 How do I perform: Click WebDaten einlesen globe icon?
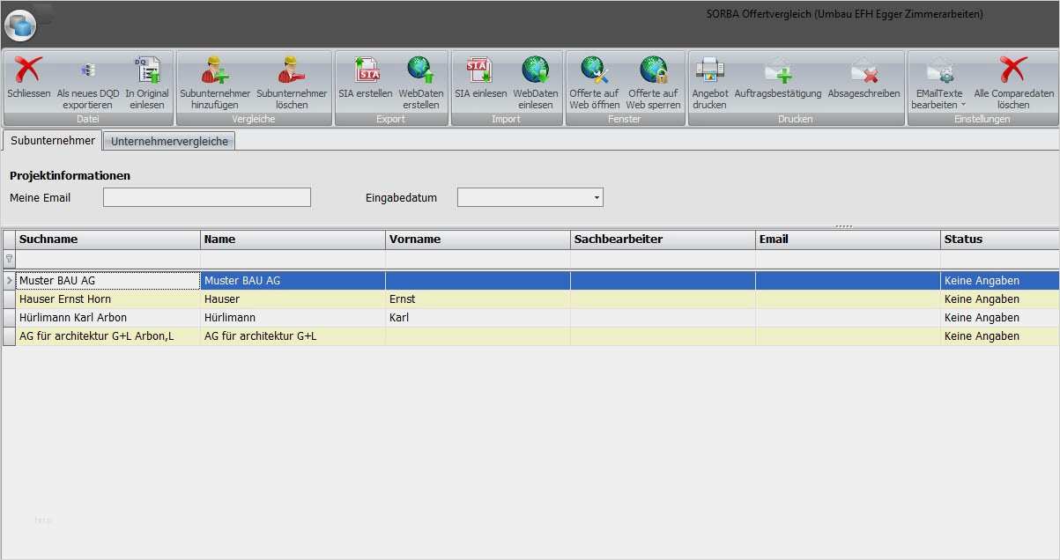(x=535, y=70)
